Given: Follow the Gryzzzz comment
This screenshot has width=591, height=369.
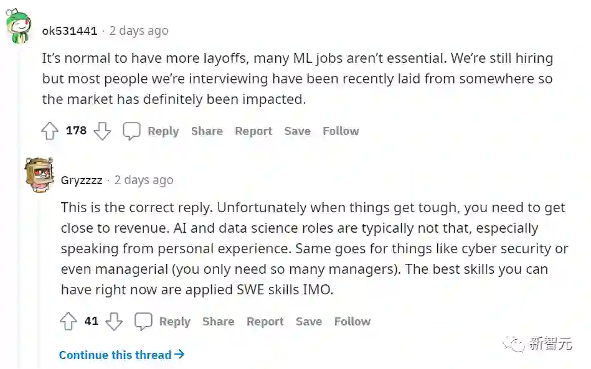Looking at the screenshot, I should point(352,322).
